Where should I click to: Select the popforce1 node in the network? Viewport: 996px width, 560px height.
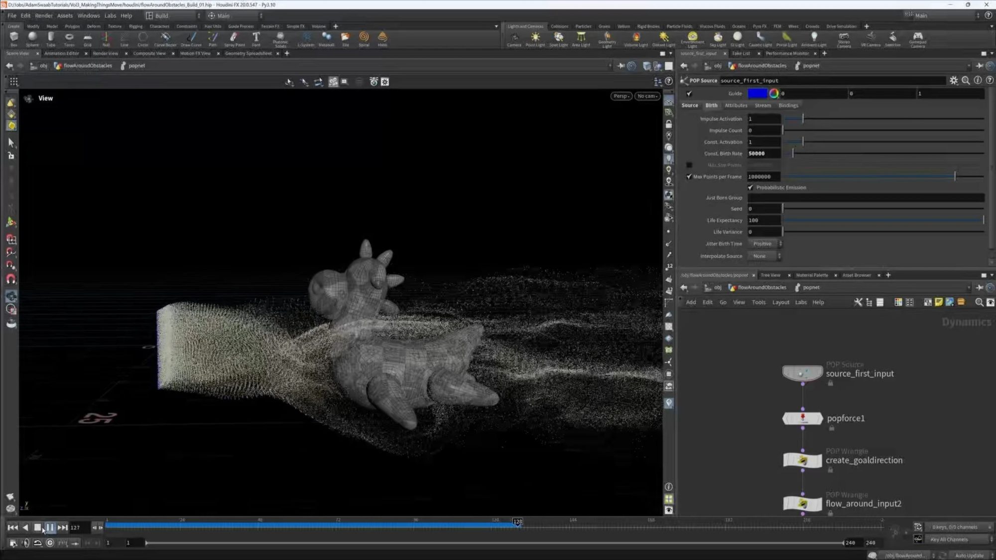802,418
